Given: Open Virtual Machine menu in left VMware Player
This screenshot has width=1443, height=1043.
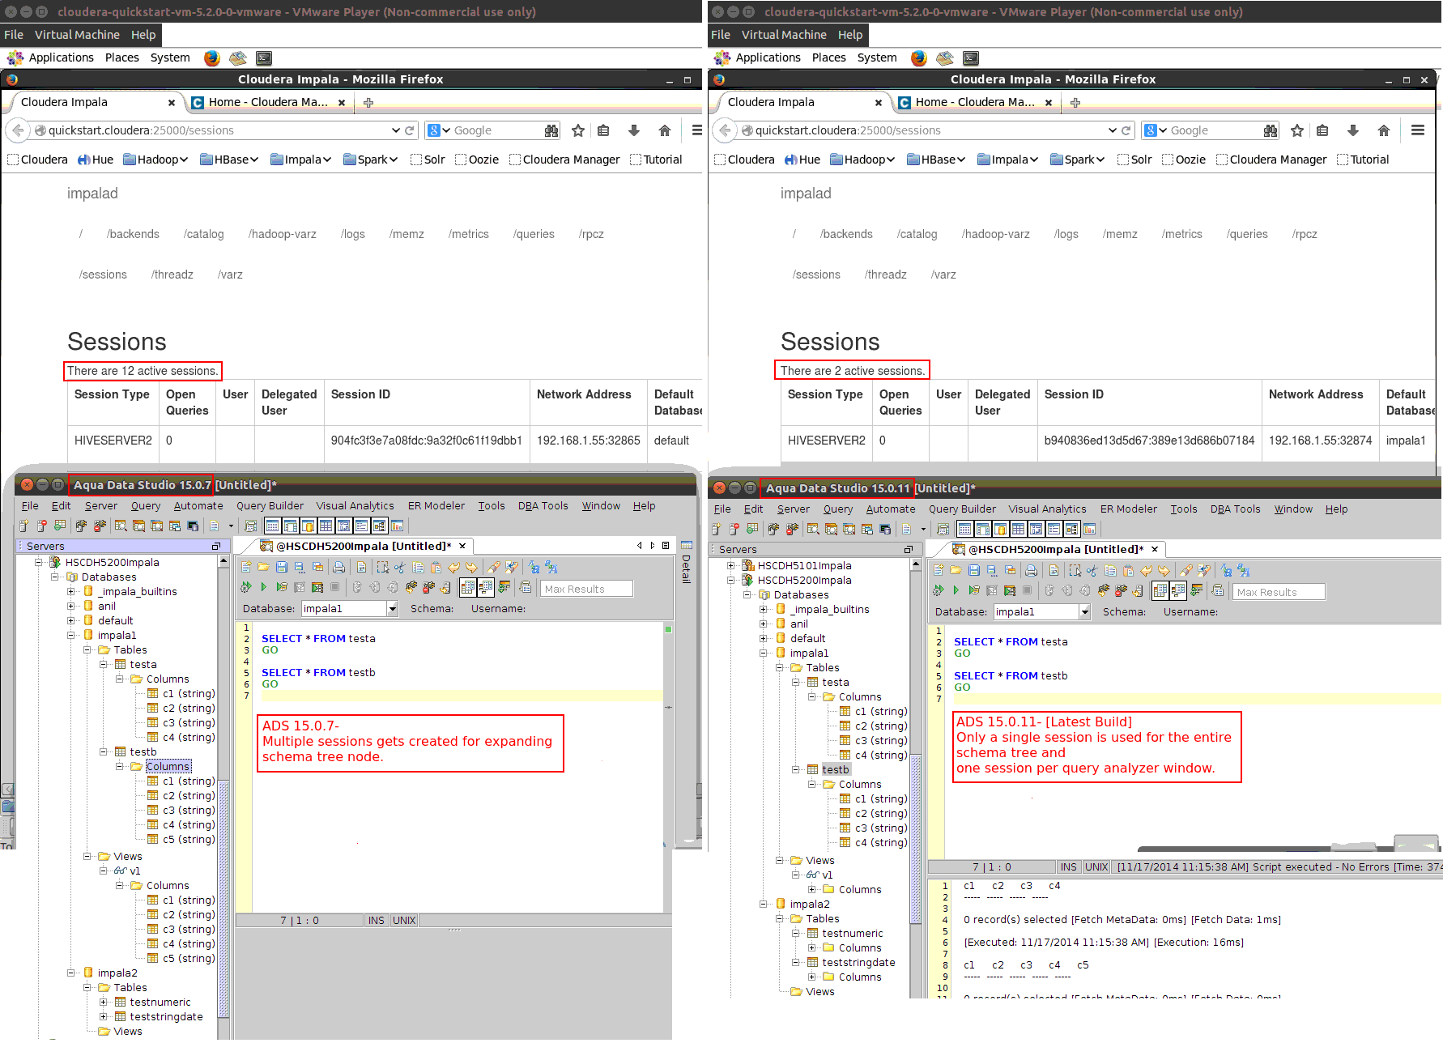Looking at the screenshot, I should click(x=77, y=35).
